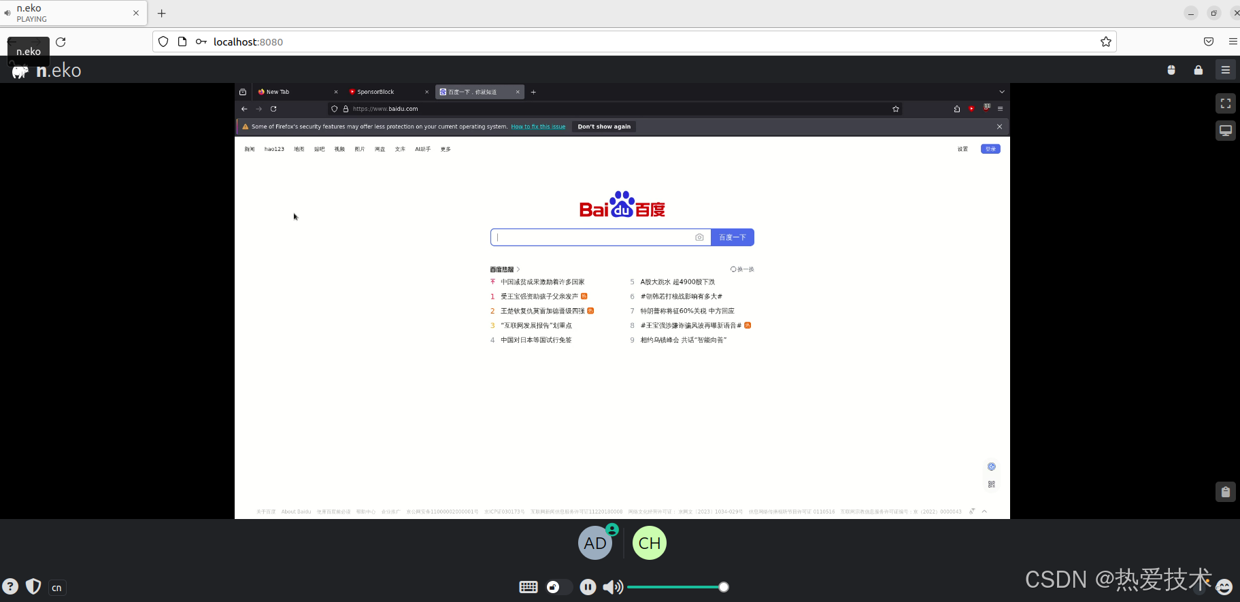Open hot topic 特朗普称将征60%关税 中方回应
Image resolution: width=1240 pixels, height=602 pixels.
(x=687, y=311)
